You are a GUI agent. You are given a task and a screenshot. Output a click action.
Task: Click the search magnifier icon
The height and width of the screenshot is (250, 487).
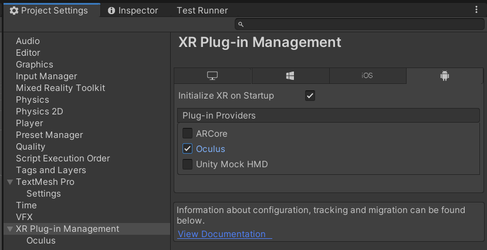[241, 24]
